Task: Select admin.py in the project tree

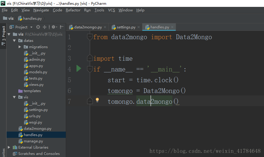Action: click(35, 60)
